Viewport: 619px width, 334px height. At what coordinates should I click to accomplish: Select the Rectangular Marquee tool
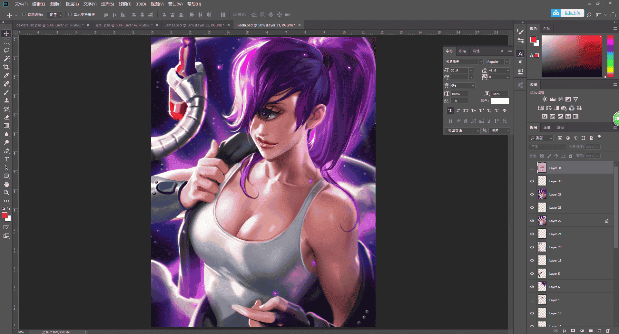(x=6, y=42)
